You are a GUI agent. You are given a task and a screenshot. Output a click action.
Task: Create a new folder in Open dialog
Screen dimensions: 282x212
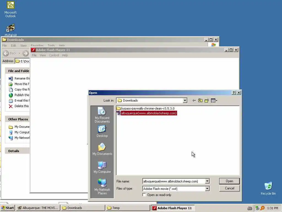tap(207, 100)
